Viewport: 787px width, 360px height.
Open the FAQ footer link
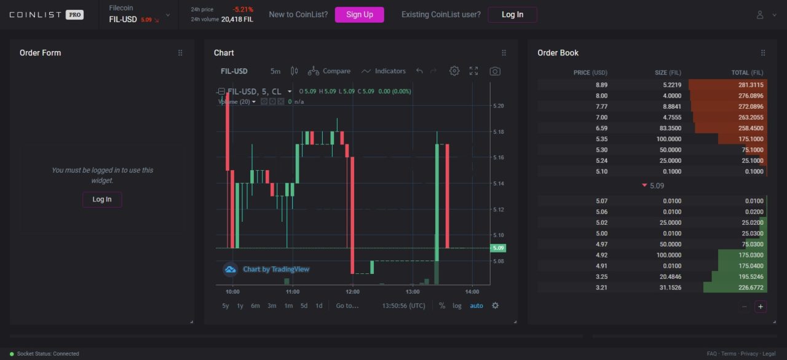point(712,354)
